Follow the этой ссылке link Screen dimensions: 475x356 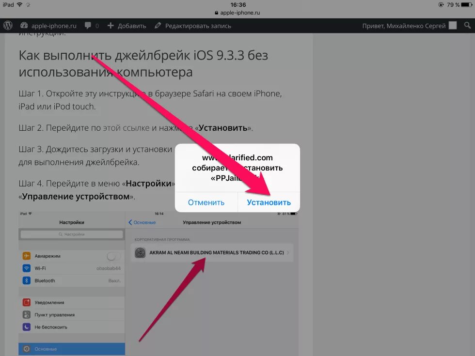coord(127,128)
